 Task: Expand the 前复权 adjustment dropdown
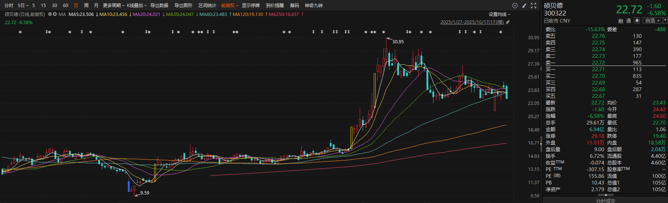230,6
